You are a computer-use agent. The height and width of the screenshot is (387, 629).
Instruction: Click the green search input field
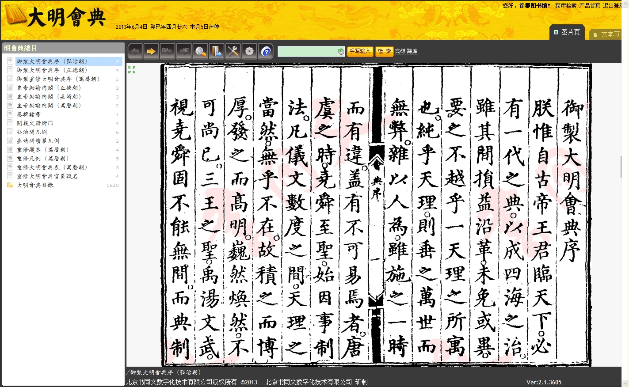(308, 52)
